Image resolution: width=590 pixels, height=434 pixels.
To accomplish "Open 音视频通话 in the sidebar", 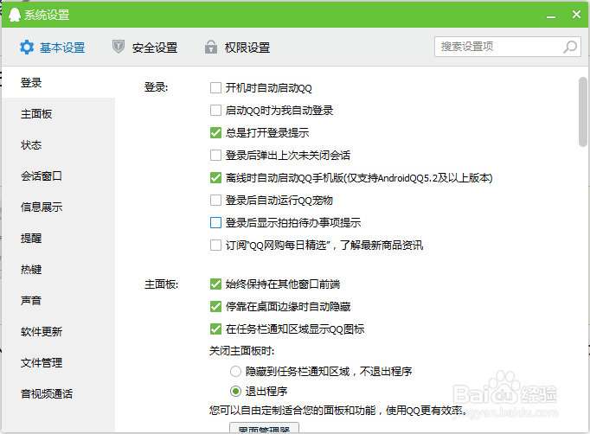I will pyautogui.click(x=58, y=393).
